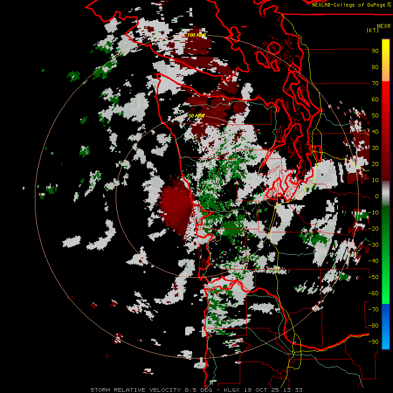Click the -20 value on the velocity scale
The width and height of the screenshot is (393, 393).
[373, 229]
